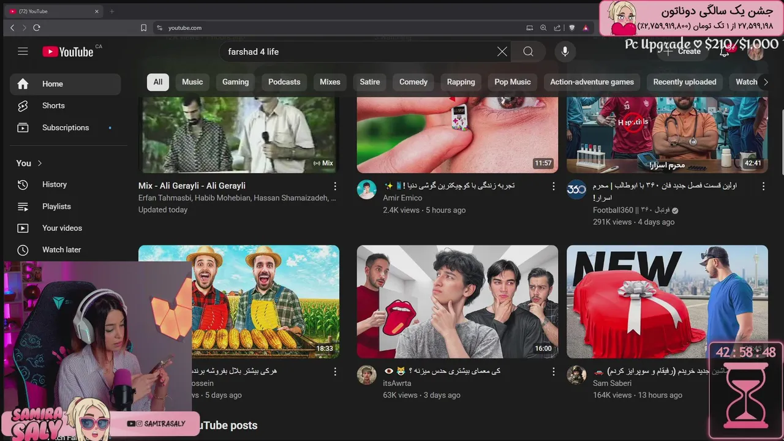Go to the YouTube logo homepage

tap(67, 51)
